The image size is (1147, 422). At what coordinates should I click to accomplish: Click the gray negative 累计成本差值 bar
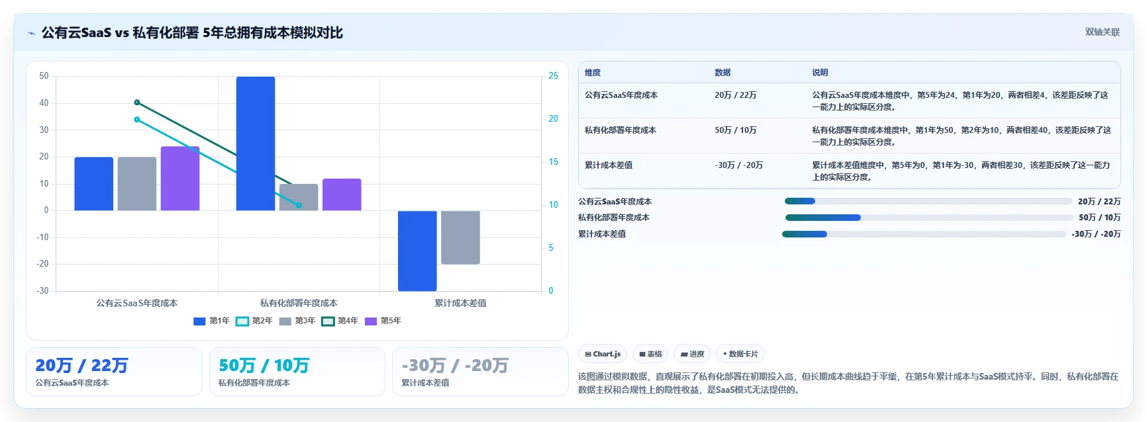(460, 237)
